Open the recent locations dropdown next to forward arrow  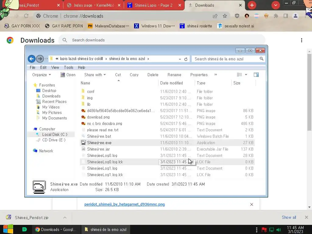[46, 59]
